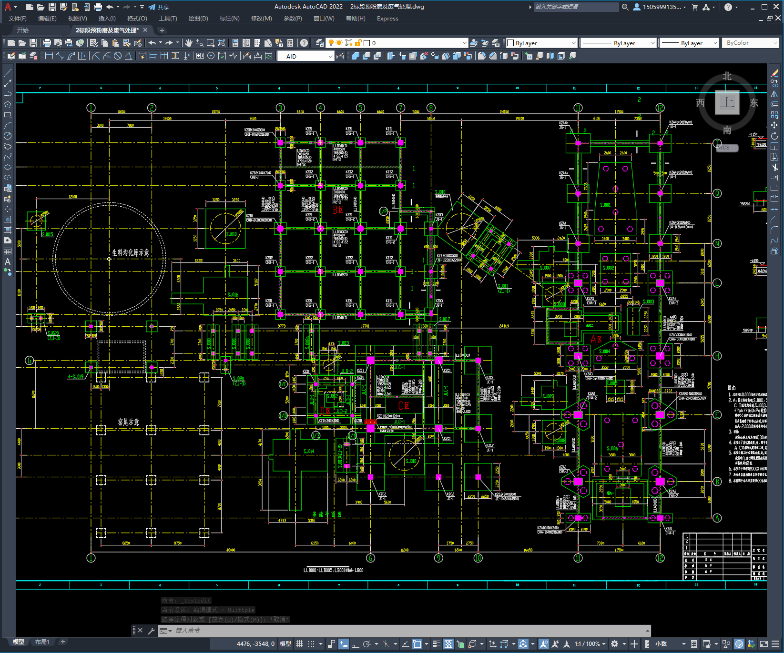The width and height of the screenshot is (784, 653).
Task: Switch to the 布局1 layout tab
Action: point(42,642)
